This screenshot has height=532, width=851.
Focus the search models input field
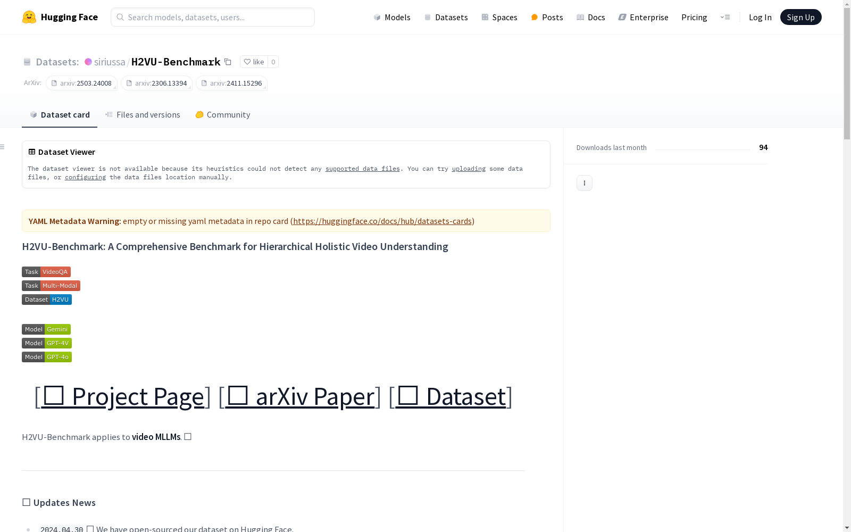coord(213,17)
